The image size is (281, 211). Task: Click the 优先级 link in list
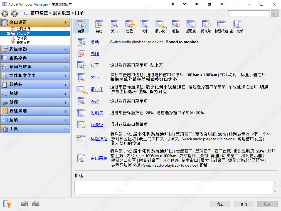tap(97, 124)
